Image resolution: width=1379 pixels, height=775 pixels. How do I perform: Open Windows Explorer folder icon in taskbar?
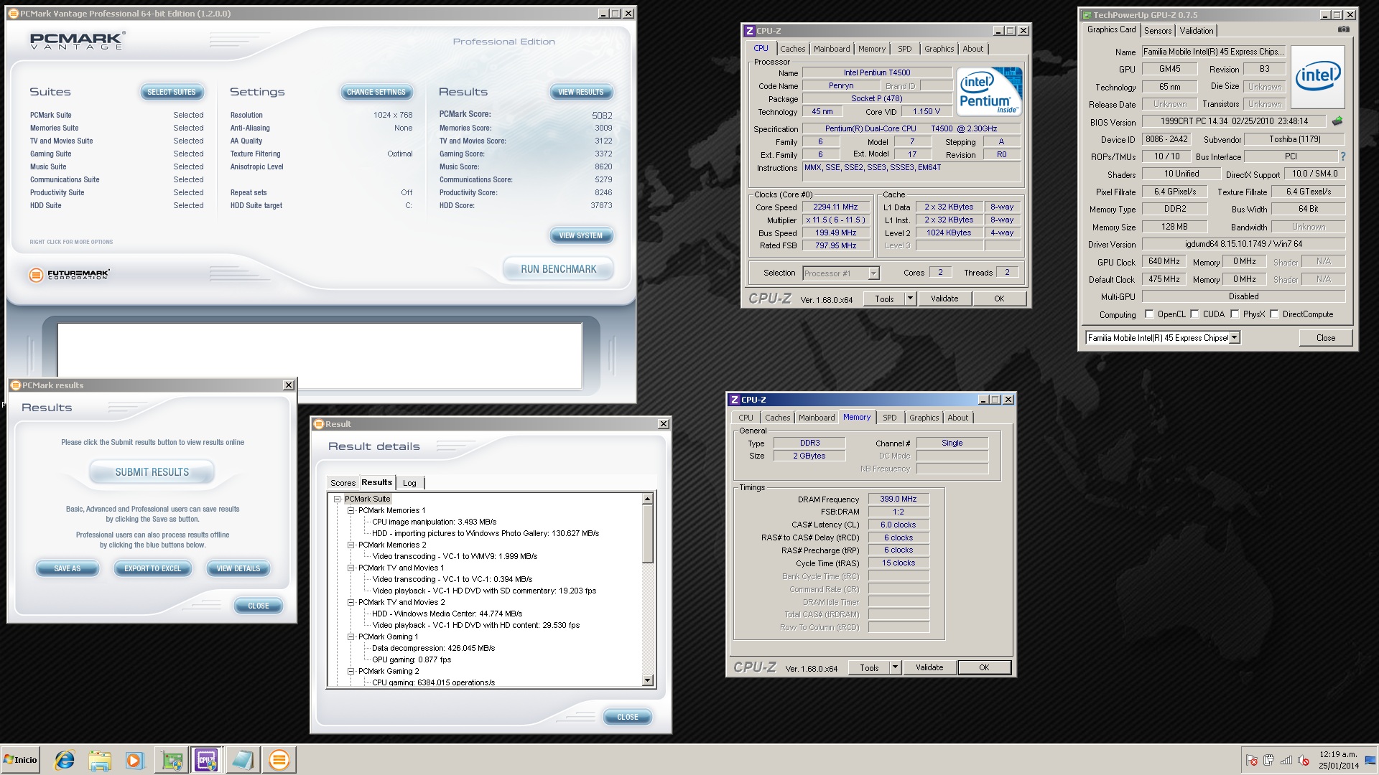pyautogui.click(x=100, y=760)
